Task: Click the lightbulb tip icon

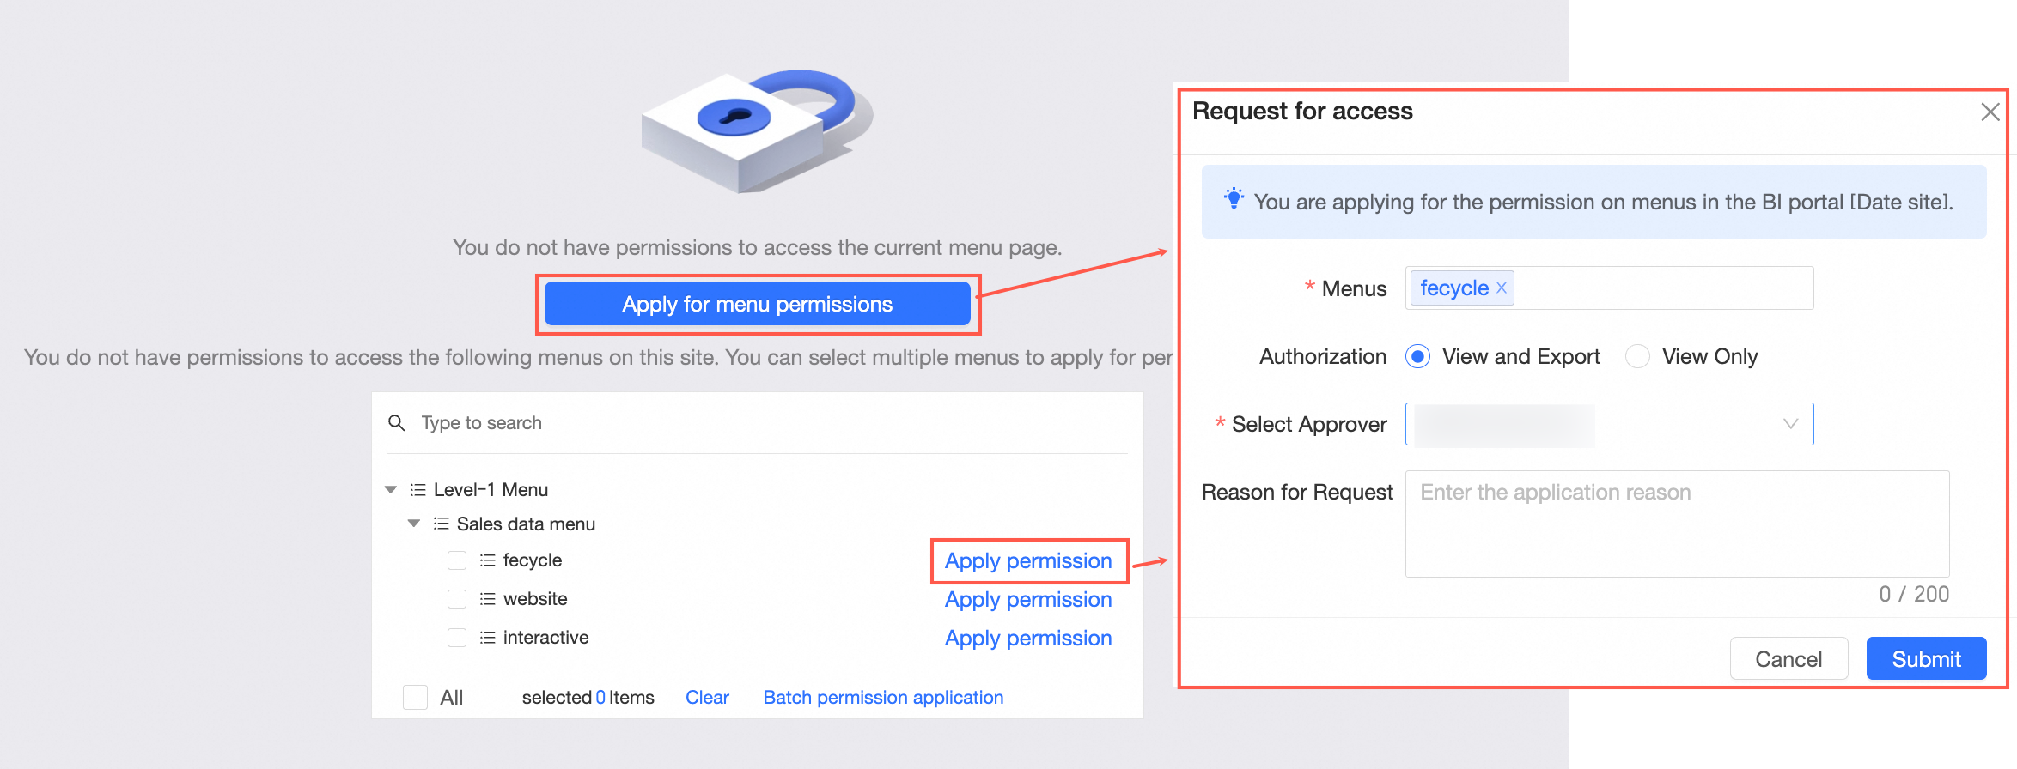Action: (1234, 199)
